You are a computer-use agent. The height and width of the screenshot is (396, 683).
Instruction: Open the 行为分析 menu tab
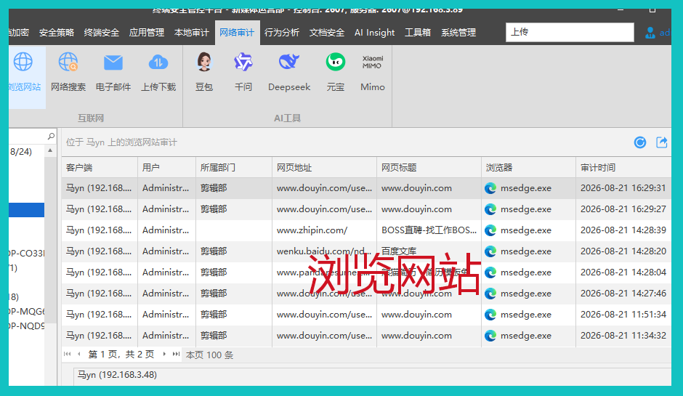(x=282, y=33)
